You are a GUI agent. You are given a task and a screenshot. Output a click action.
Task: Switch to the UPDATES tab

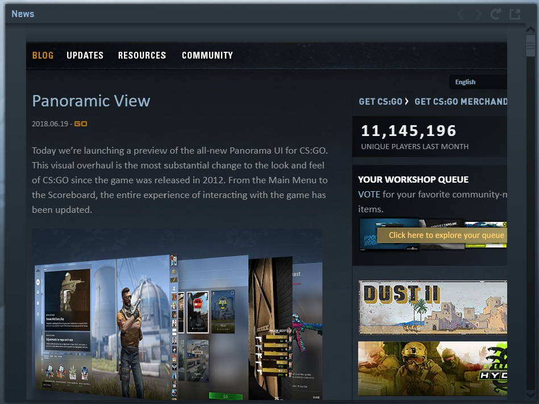point(85,55)
